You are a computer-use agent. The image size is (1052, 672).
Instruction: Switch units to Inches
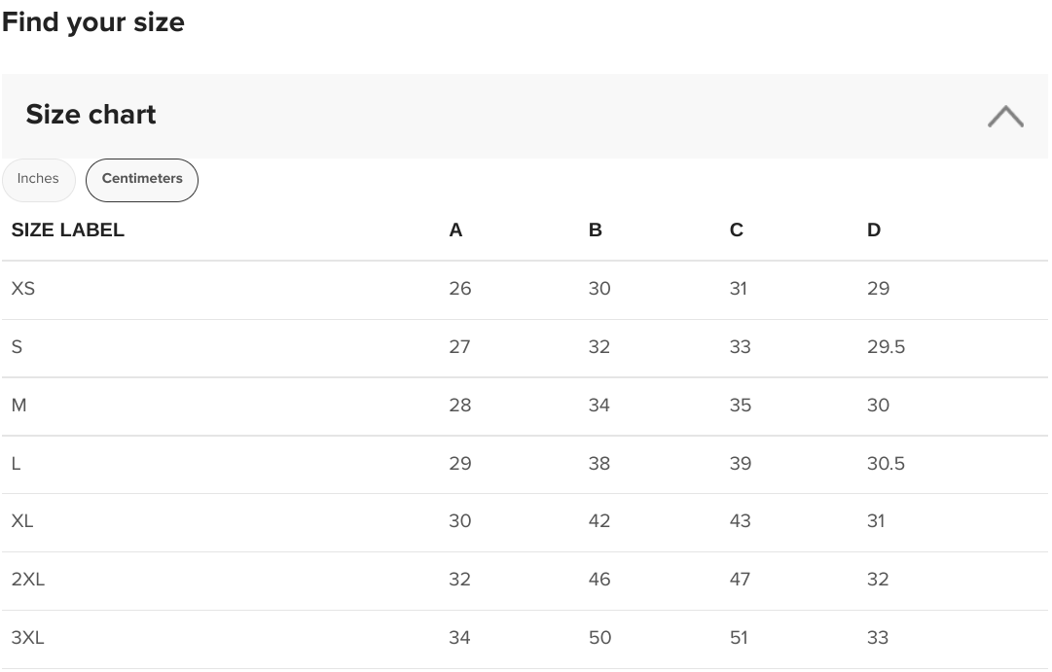[x=38, y=179]
